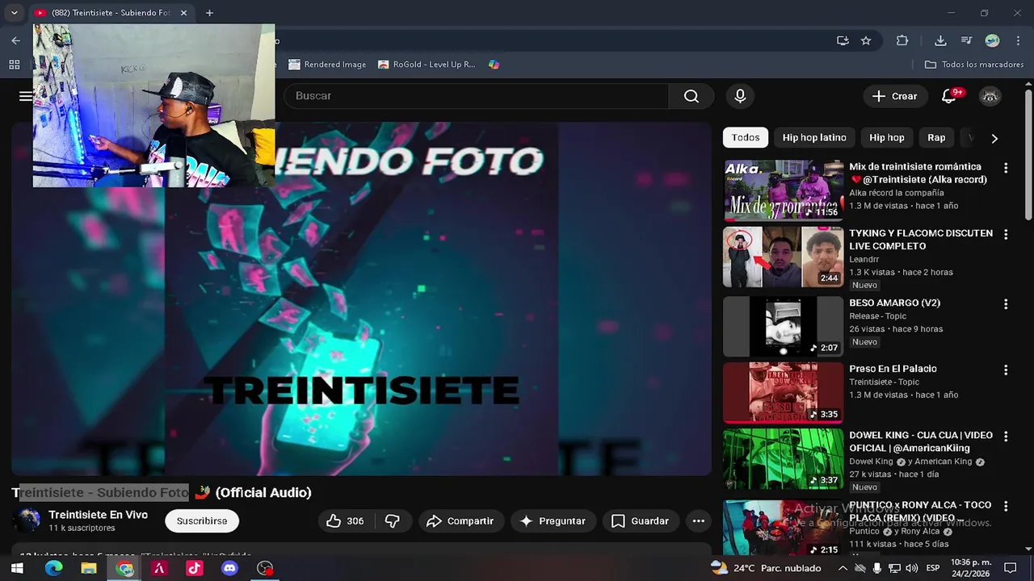This screenshot has height=581, width=1034.
Task: Select the Todos filter chip
Action: pyautogui.click(x=746, y=138)
